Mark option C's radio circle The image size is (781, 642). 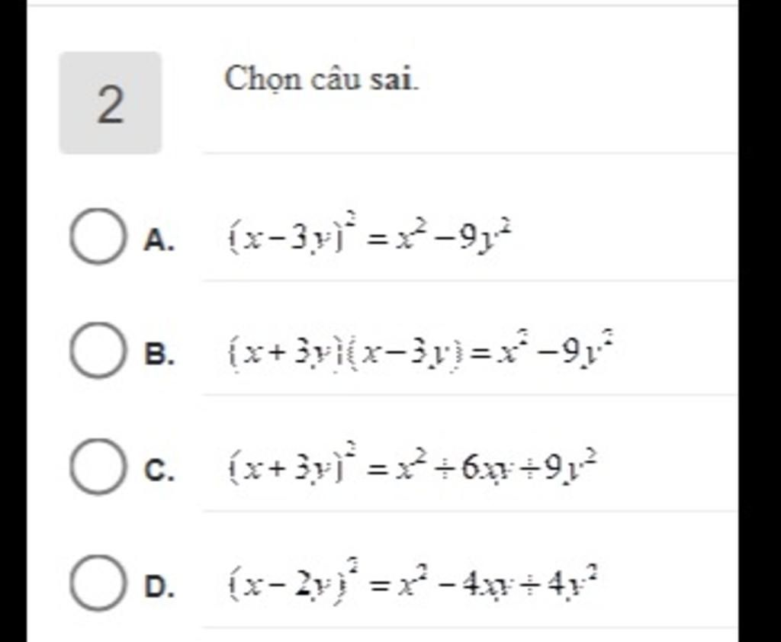pyautogui.click(x=96, y=467)
